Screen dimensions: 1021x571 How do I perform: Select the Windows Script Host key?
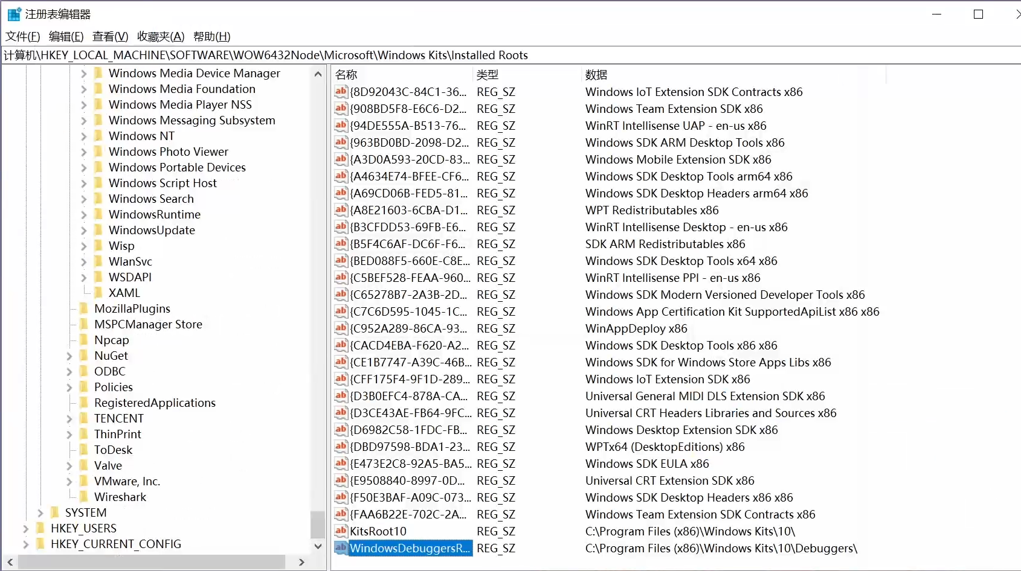pos(163,183)
